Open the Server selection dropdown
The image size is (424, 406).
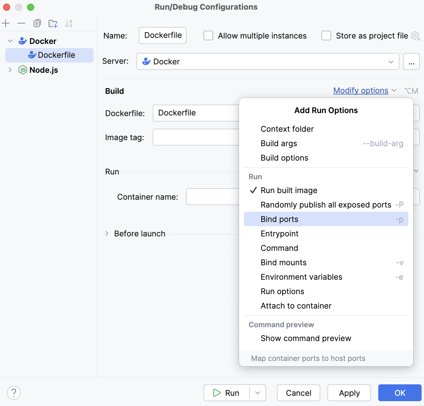[390, 61]
